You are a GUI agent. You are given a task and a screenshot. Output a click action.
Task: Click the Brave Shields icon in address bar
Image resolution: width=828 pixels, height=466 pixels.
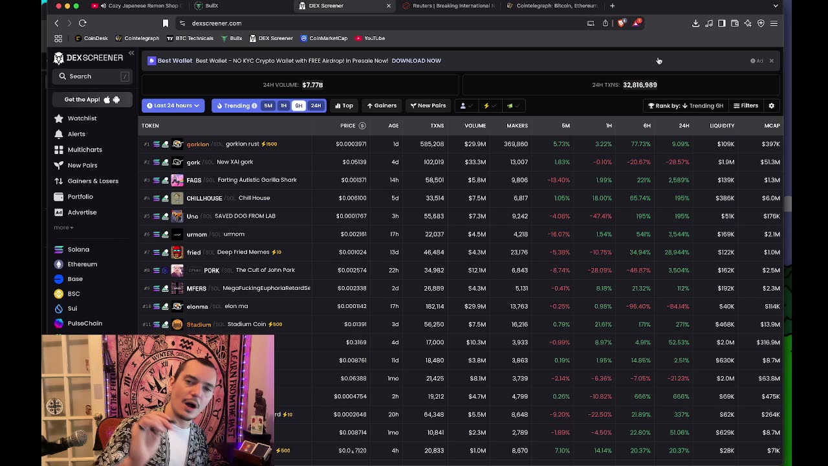(x=621, y=23)
